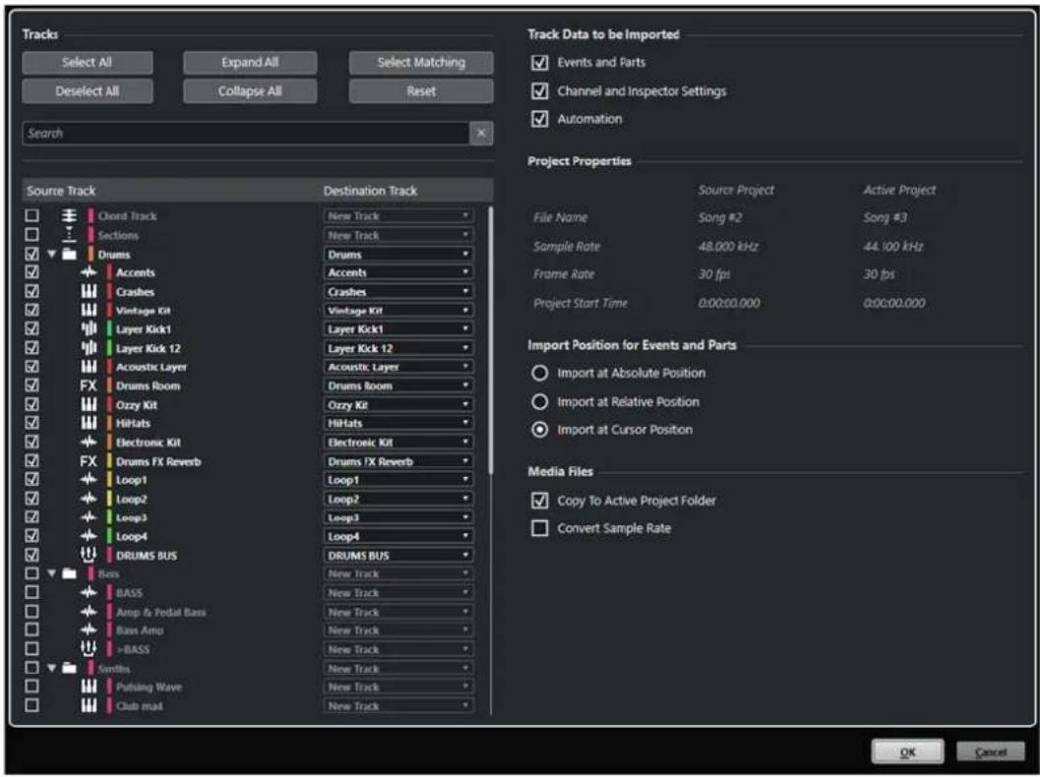Click the Loop4 green color strip

pyautogui.click(x=109, y=536)
